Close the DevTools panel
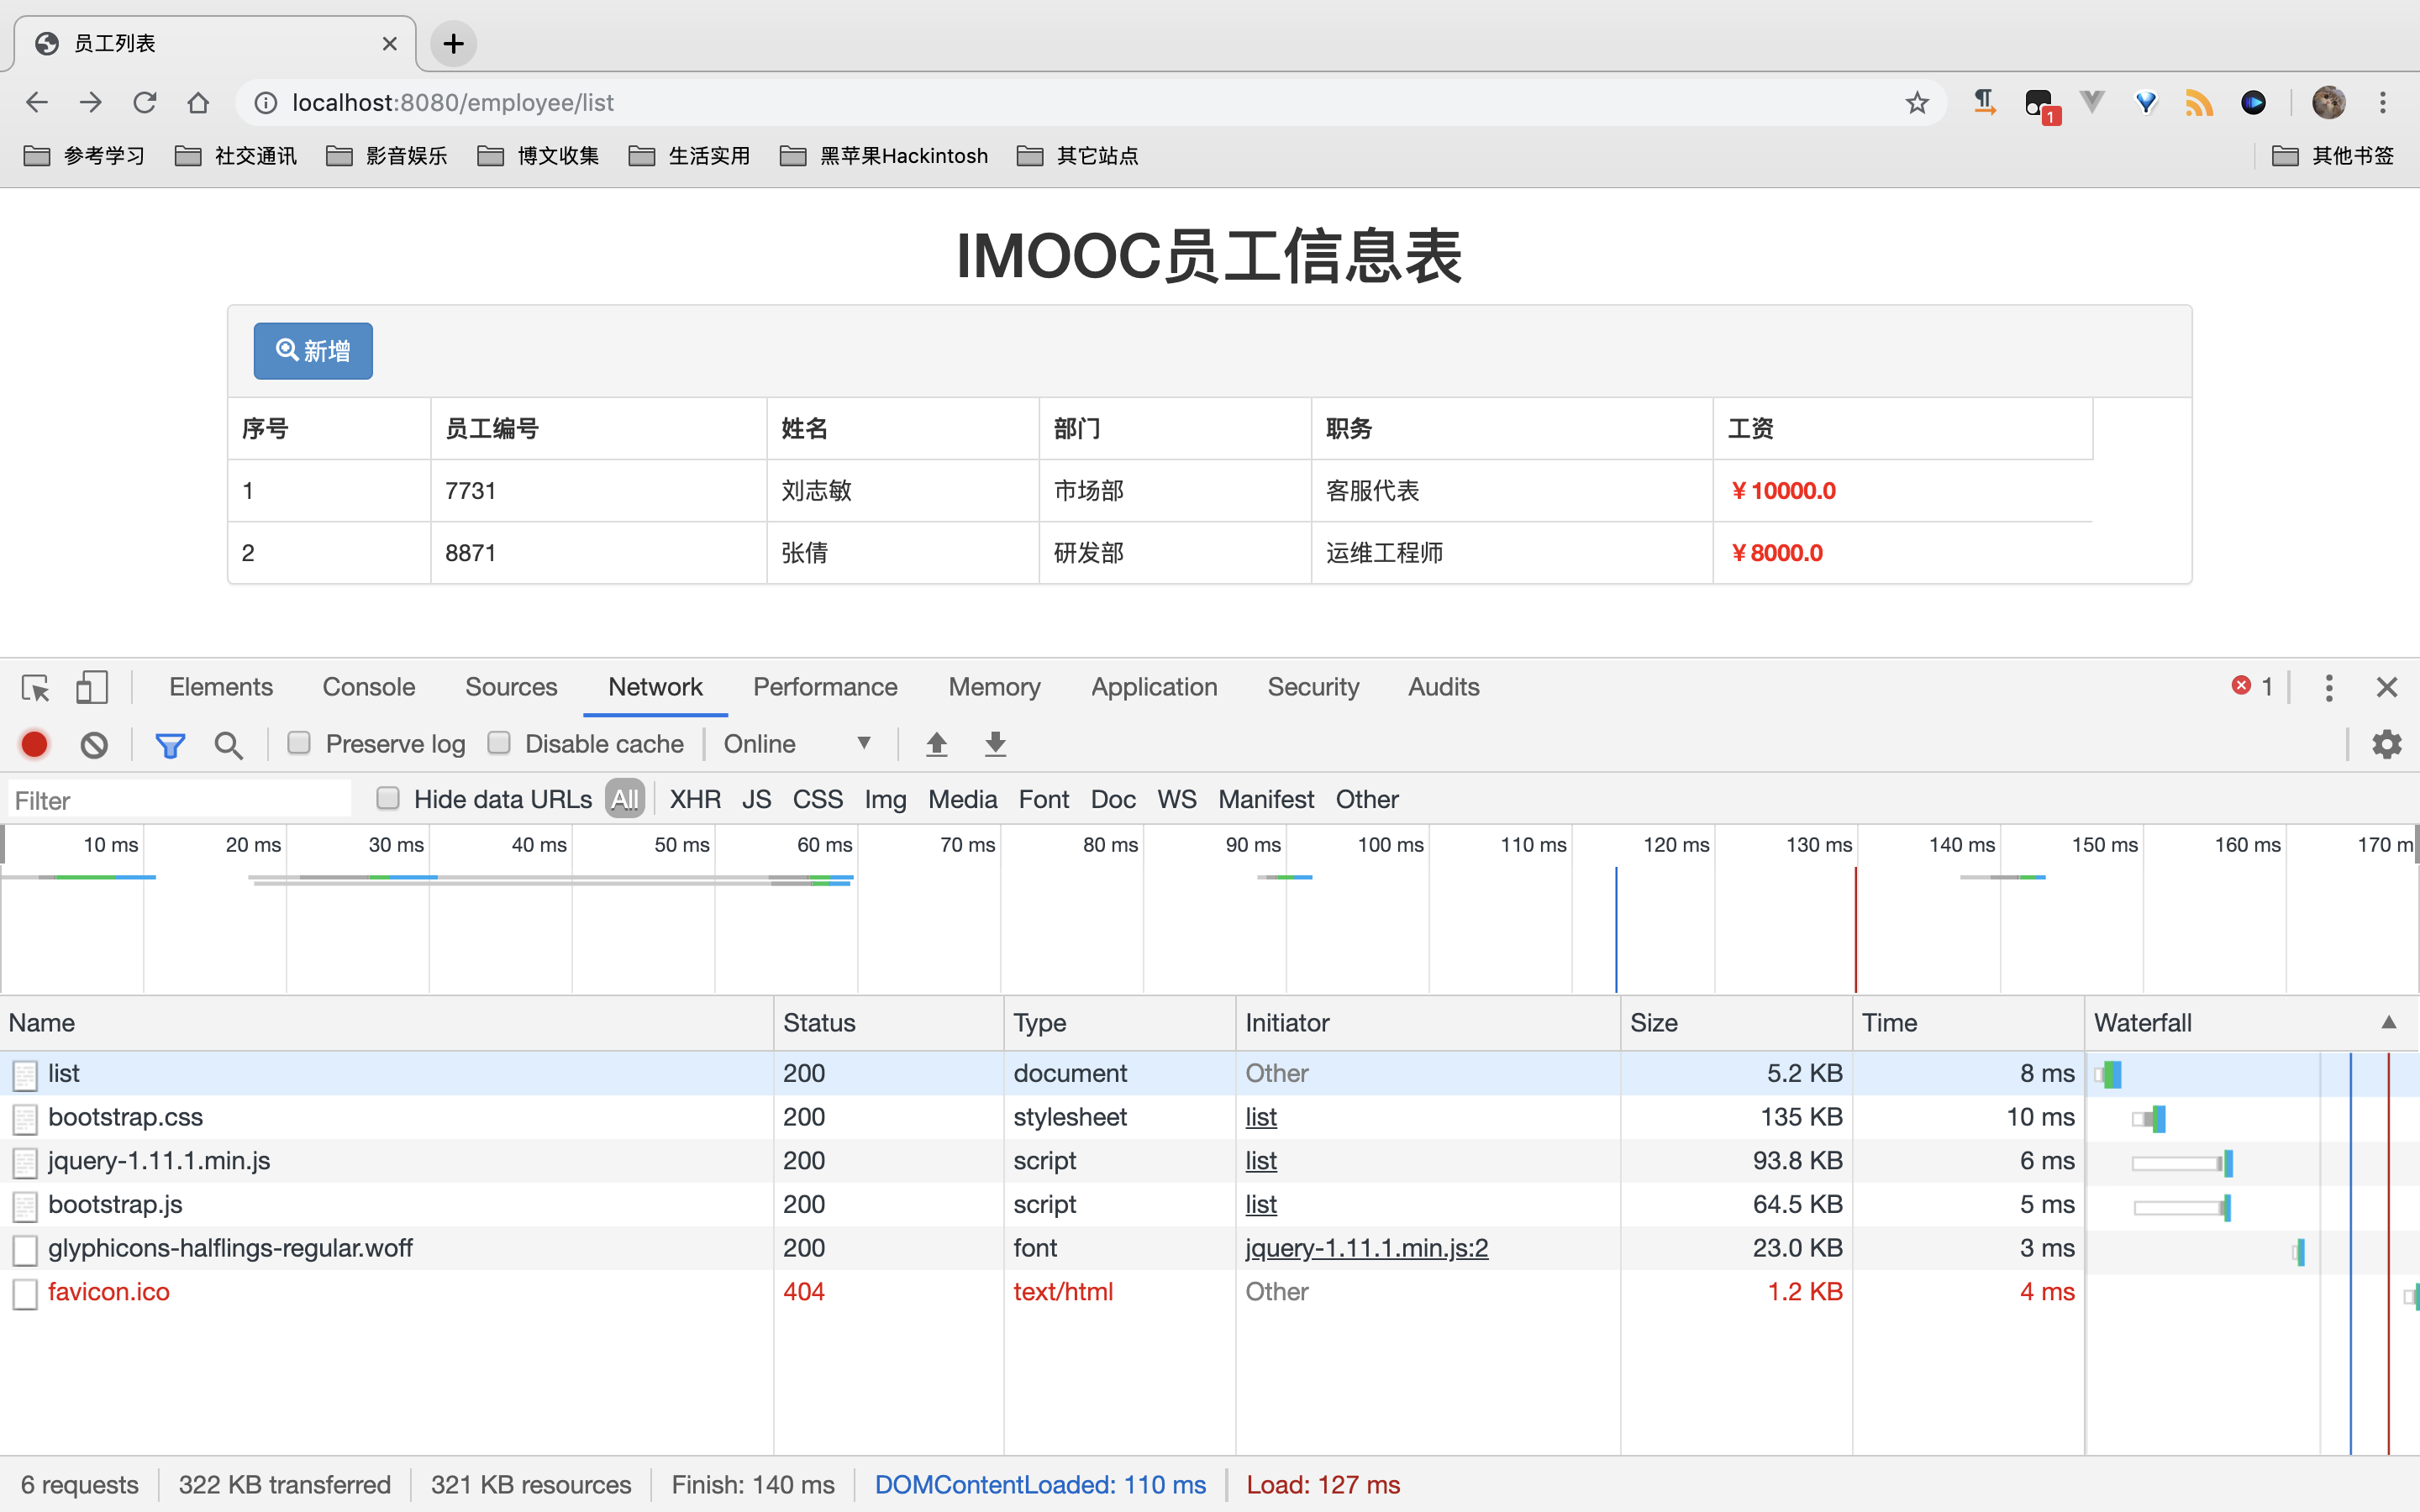Image resolution: width=2420 pixels, height=1512 pixels. (2387, 688)
